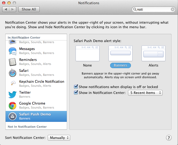Click the Reminders app icon

coord(13,62)
